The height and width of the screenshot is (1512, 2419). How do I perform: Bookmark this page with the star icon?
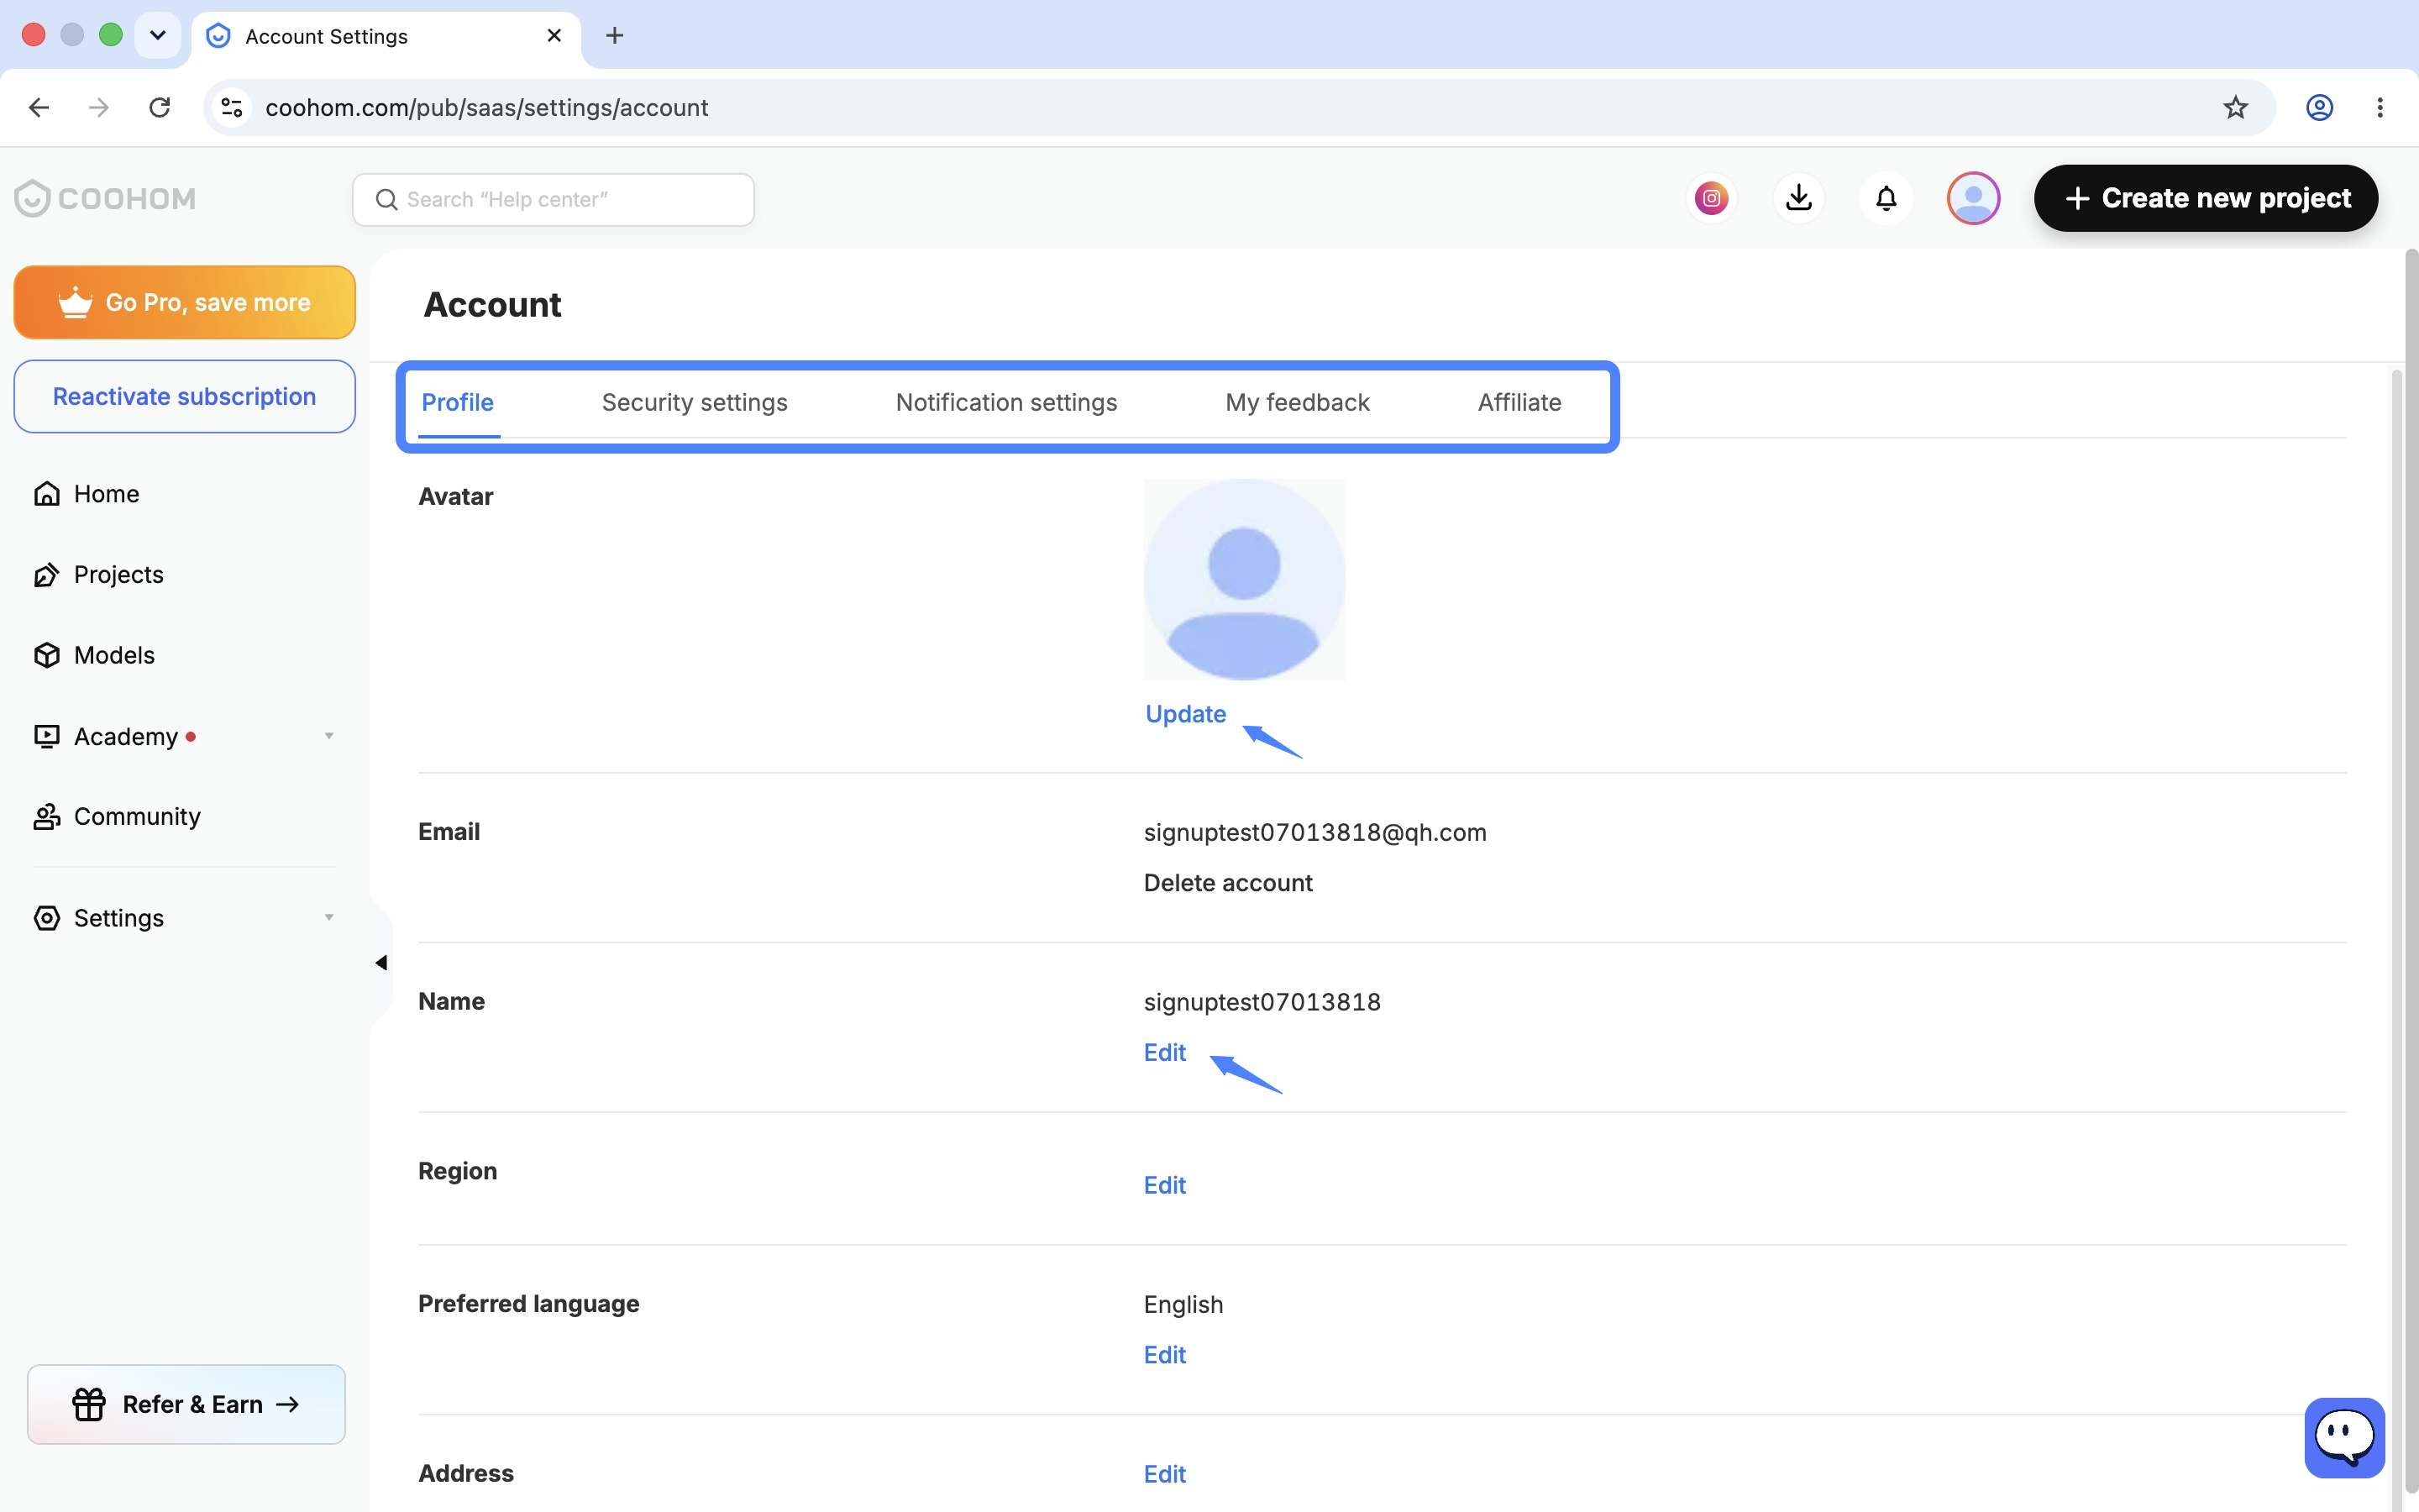pos(2235,107)
